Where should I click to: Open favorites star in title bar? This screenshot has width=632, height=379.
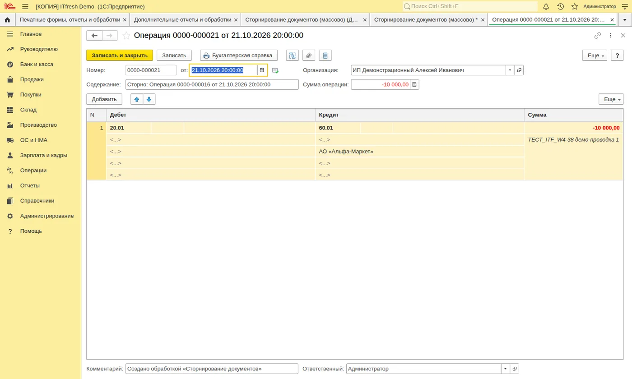tap(575, 6)
